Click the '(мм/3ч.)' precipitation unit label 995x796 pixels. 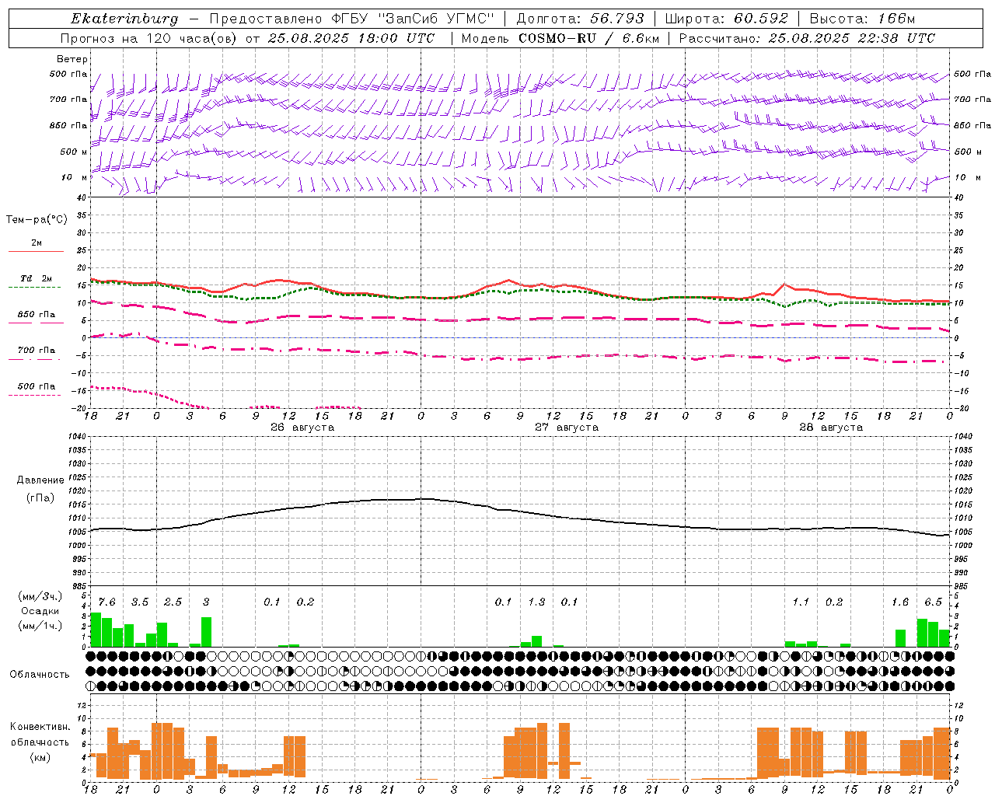click(40, 596)
